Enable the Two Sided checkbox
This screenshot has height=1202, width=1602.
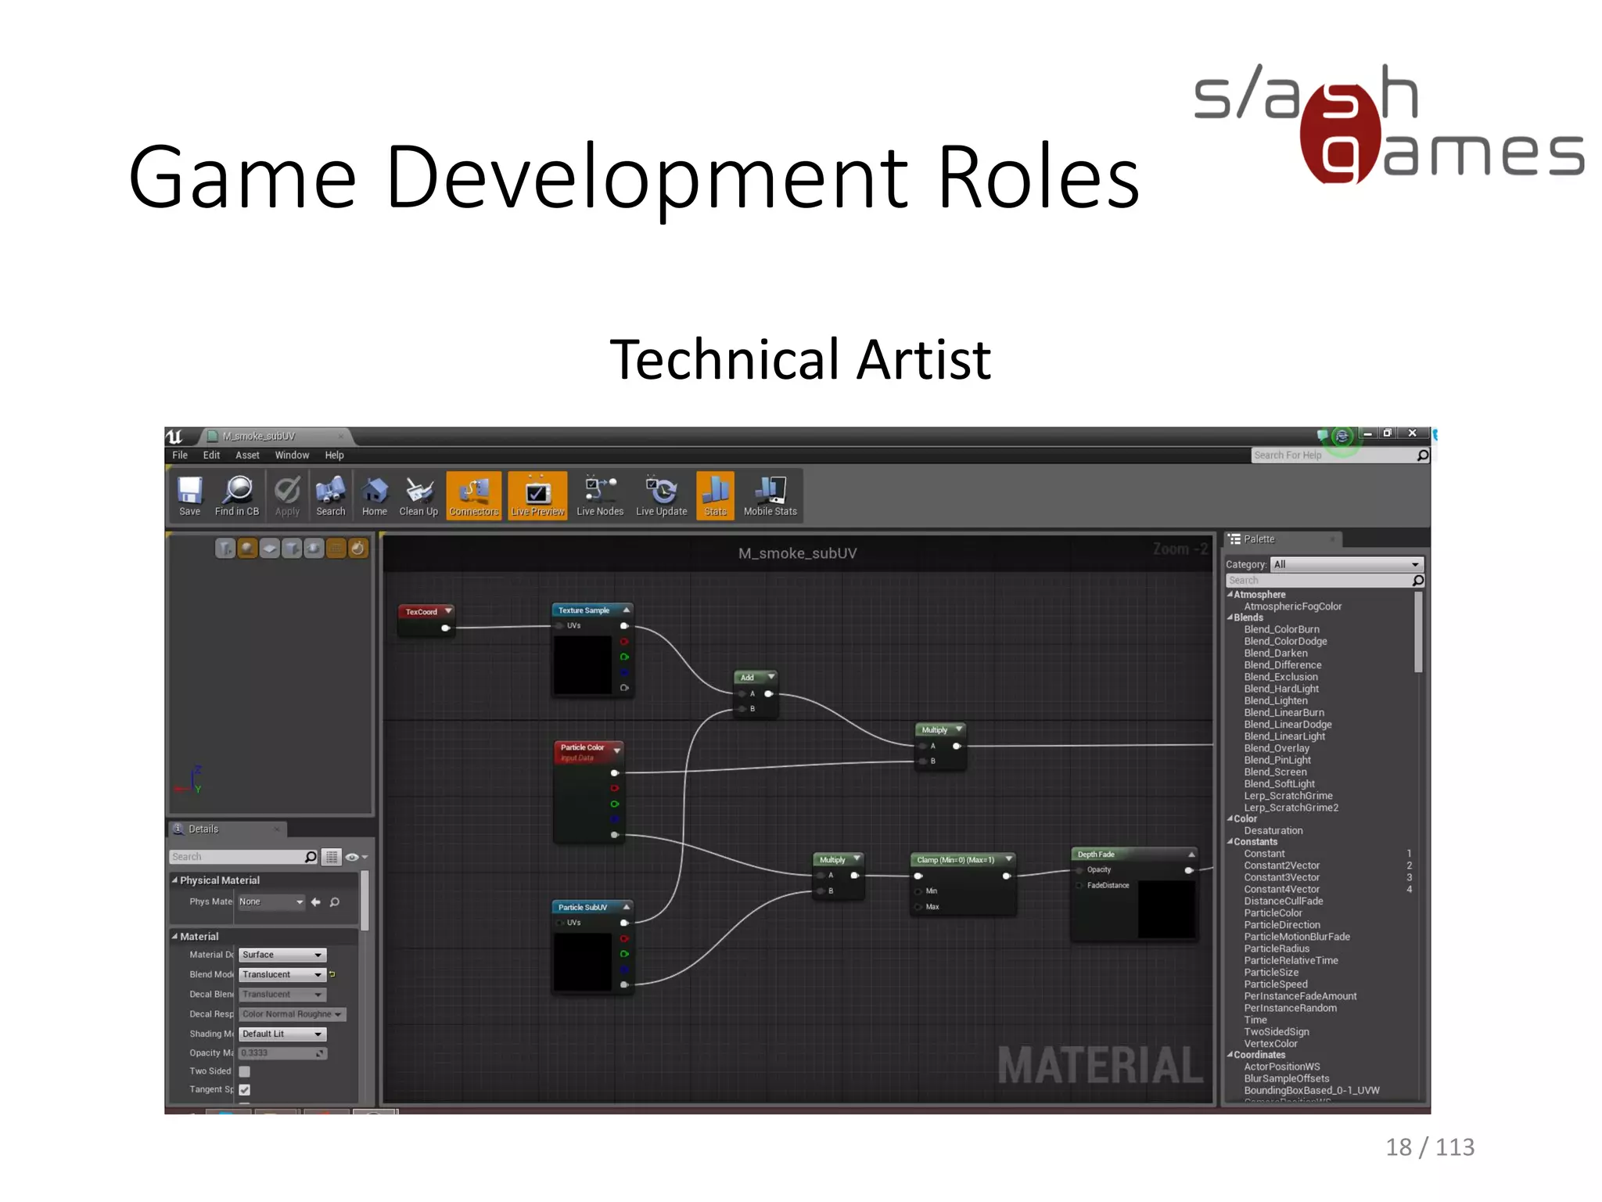point(245,1071)
